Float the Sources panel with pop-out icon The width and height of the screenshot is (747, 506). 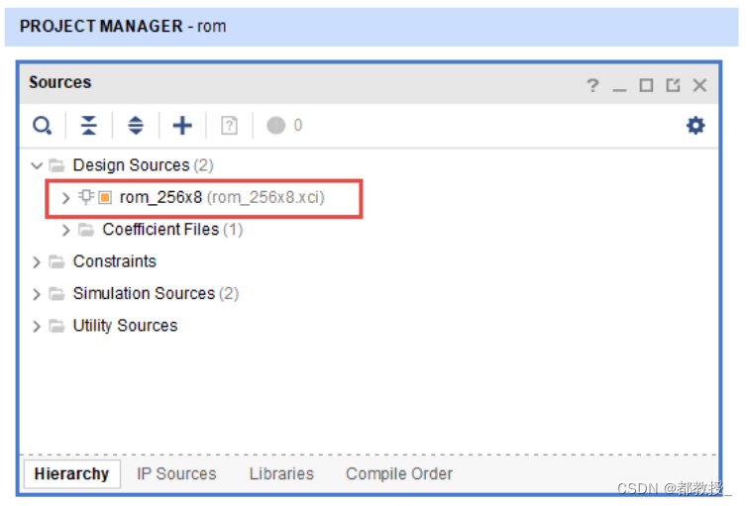[673, 86]
